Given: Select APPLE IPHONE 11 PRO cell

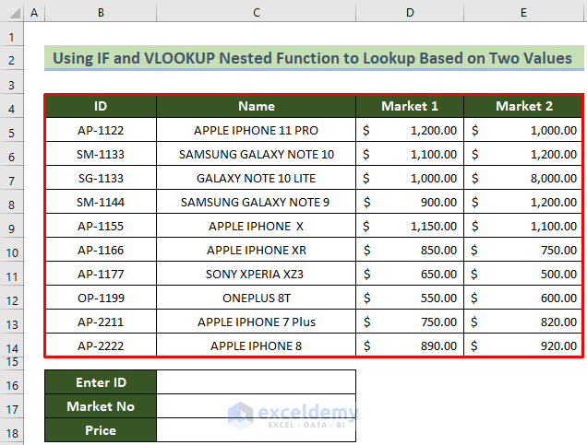Looking at the screenshot, I should (256, 130).
